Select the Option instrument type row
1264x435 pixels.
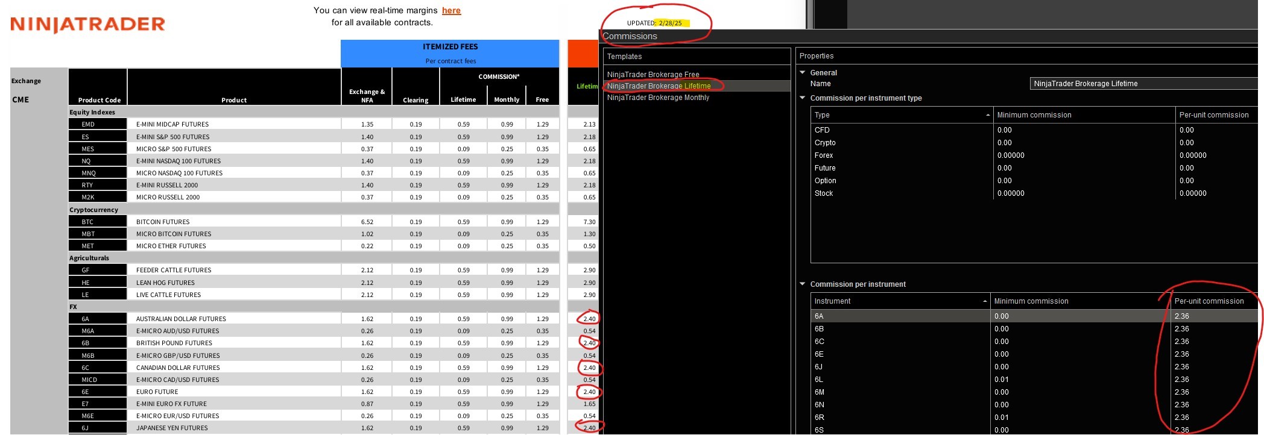[1034, 180]
